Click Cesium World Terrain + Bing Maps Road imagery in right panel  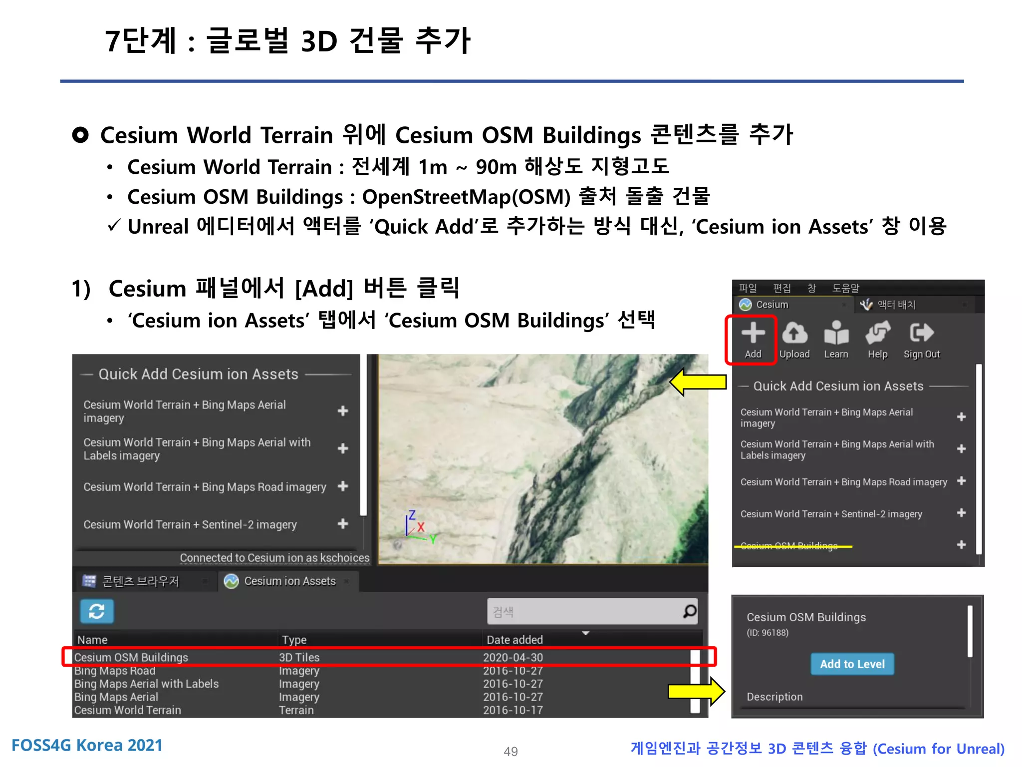click(843, 482)
